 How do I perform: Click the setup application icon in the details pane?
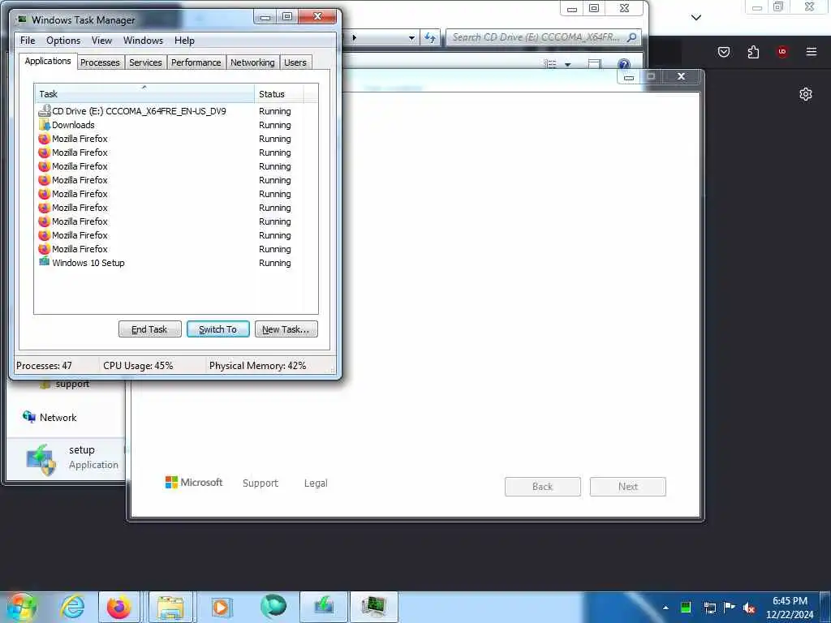(41, 459)
